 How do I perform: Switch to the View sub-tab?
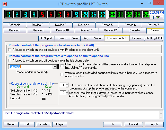[75, 38]
